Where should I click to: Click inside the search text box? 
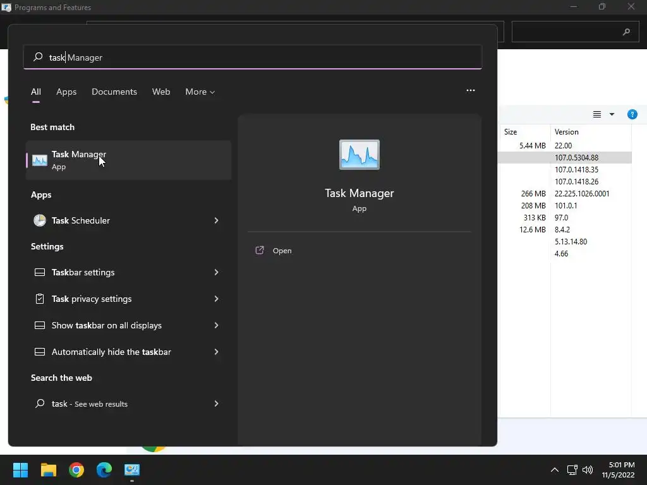coord(253,57)
